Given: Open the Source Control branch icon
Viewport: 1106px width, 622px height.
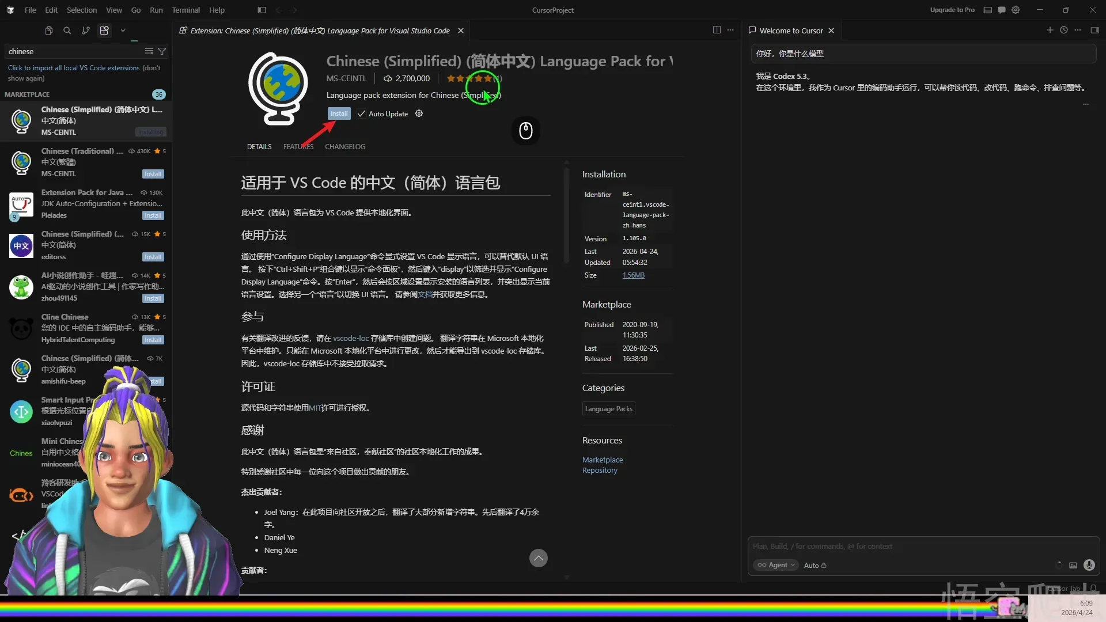Looking at the screenshot, I should click(x=86, y=31).
